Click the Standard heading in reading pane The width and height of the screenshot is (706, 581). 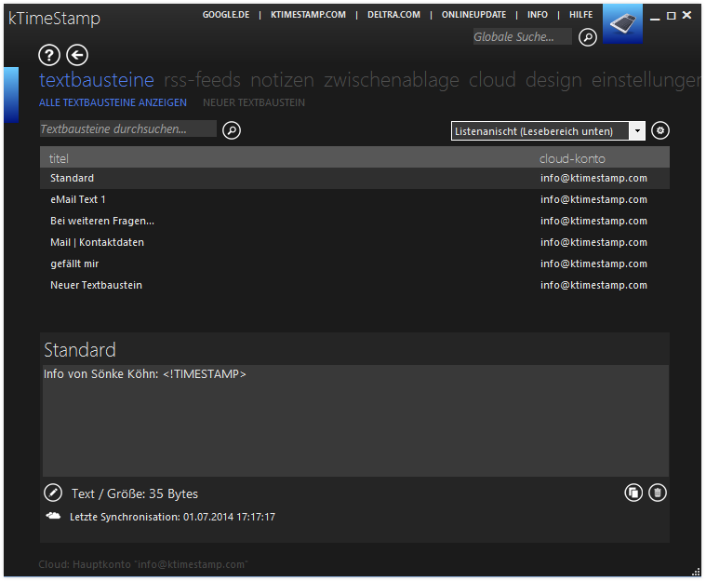[x=80, y=350]
